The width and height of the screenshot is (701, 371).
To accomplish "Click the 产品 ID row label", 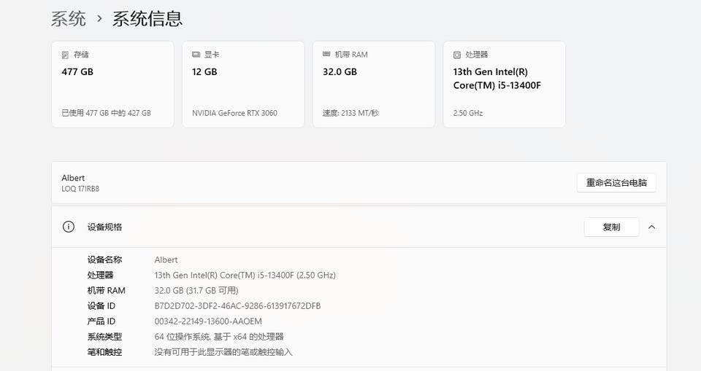I will (x=101, y=321).
